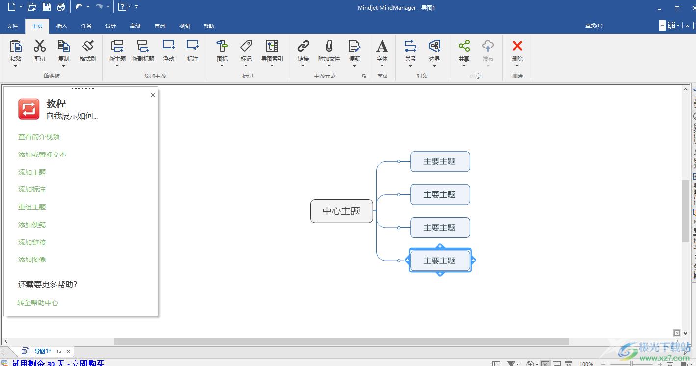
Task: Switch to the Task (任务) ribbon tab
Action: pyautogui.click(x=86, y=26)
